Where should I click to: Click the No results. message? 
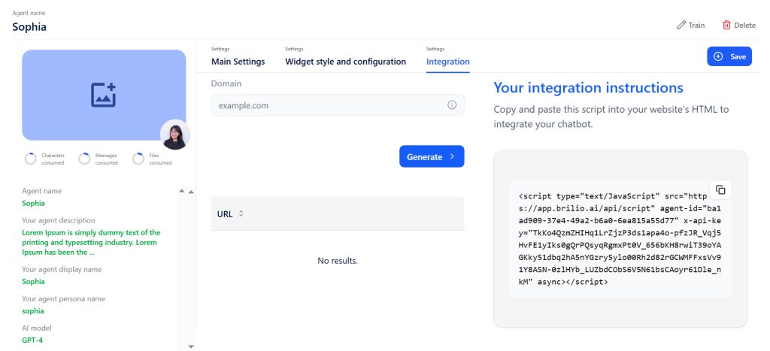coord(338,261)
